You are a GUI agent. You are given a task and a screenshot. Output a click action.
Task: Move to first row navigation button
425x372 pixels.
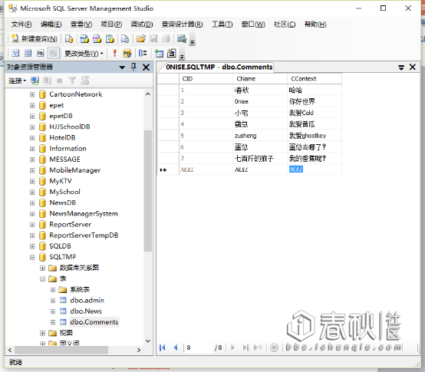click(163, 347)
